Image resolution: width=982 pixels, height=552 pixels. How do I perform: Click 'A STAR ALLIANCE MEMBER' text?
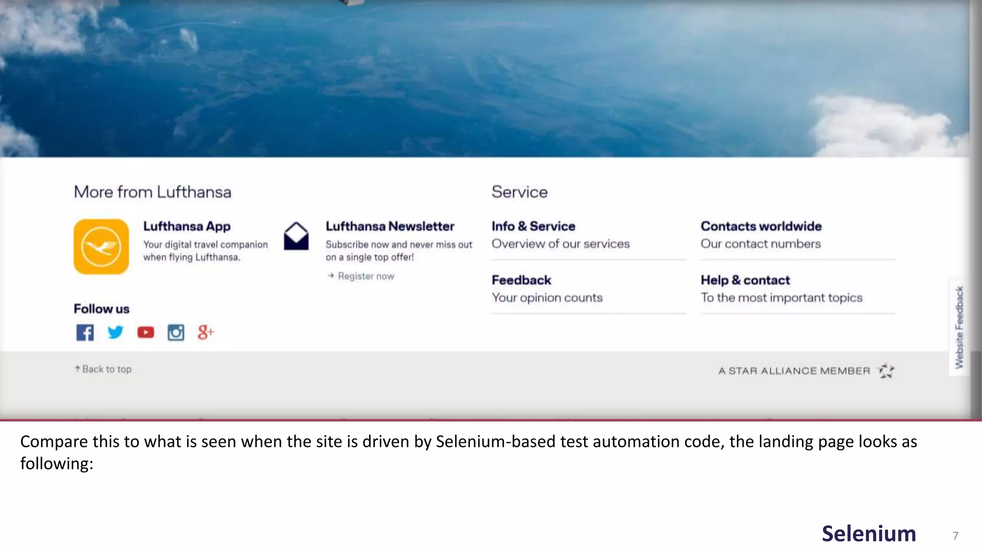point(794,371)
